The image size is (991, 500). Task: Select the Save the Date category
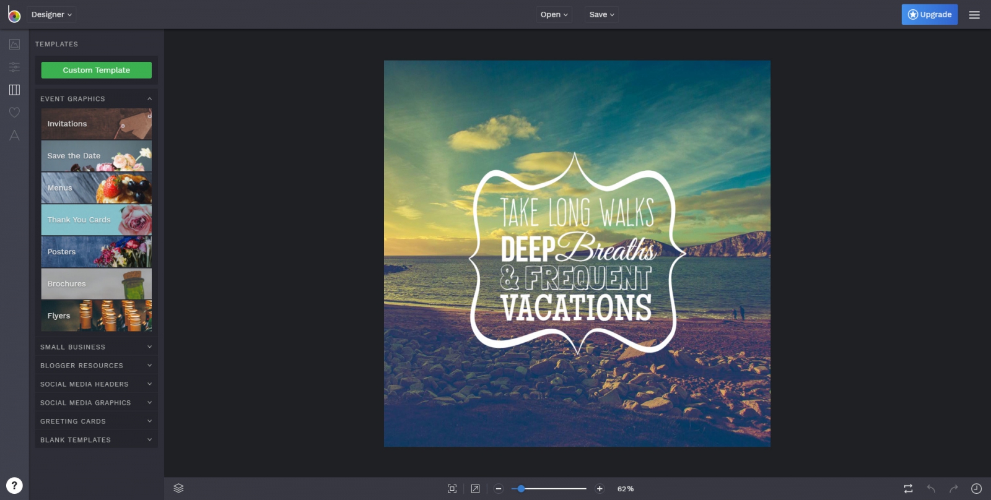tap(97, 156)
